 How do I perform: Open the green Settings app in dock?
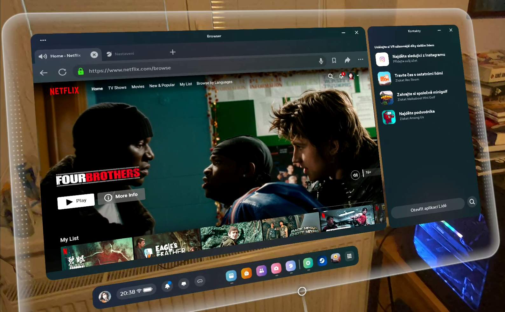click(x=308, y=263)
